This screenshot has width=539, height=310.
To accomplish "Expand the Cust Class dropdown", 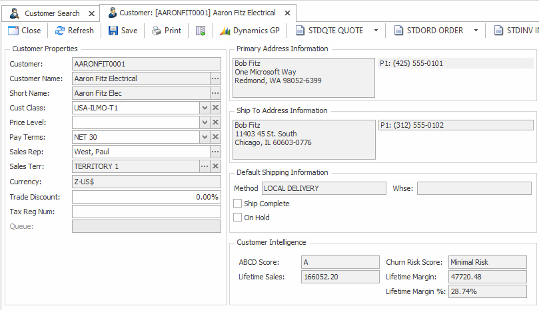I will [204, 108].
